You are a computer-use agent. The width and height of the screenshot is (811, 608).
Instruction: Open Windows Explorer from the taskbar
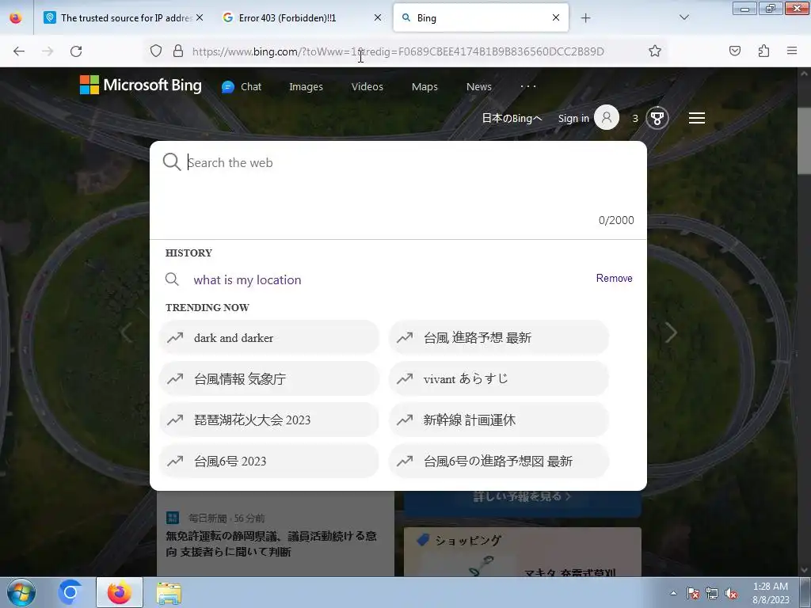tap(169, 592)
